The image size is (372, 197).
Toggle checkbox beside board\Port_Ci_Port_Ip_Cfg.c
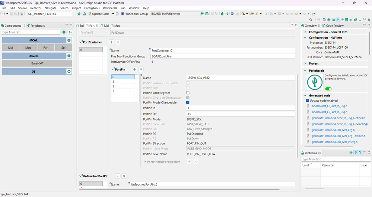(x=308, y=106)
